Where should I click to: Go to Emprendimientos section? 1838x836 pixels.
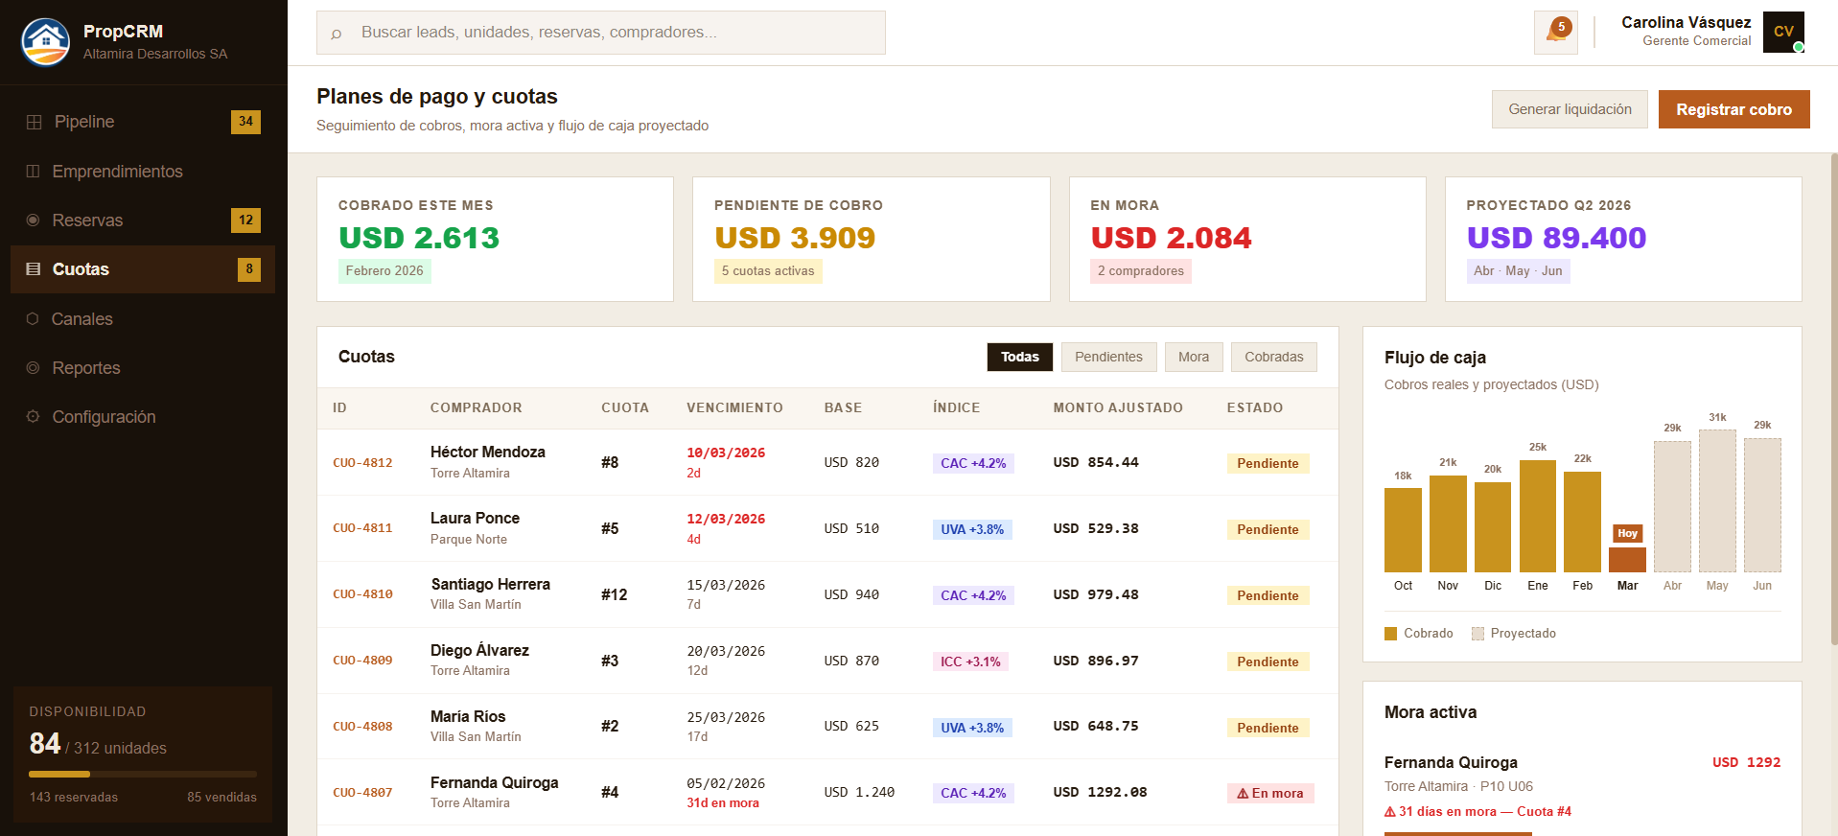point(143,171)
